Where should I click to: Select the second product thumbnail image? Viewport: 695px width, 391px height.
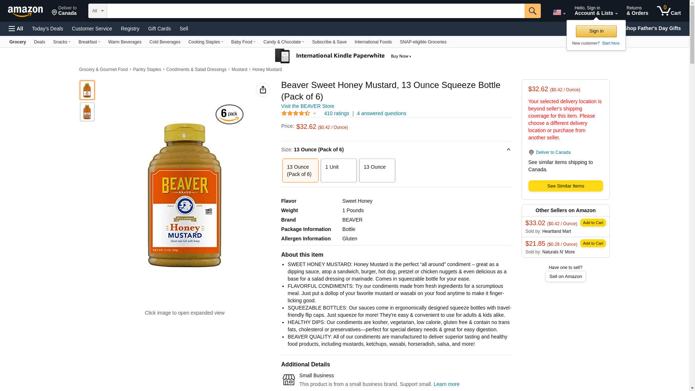(x=87, y=112)
